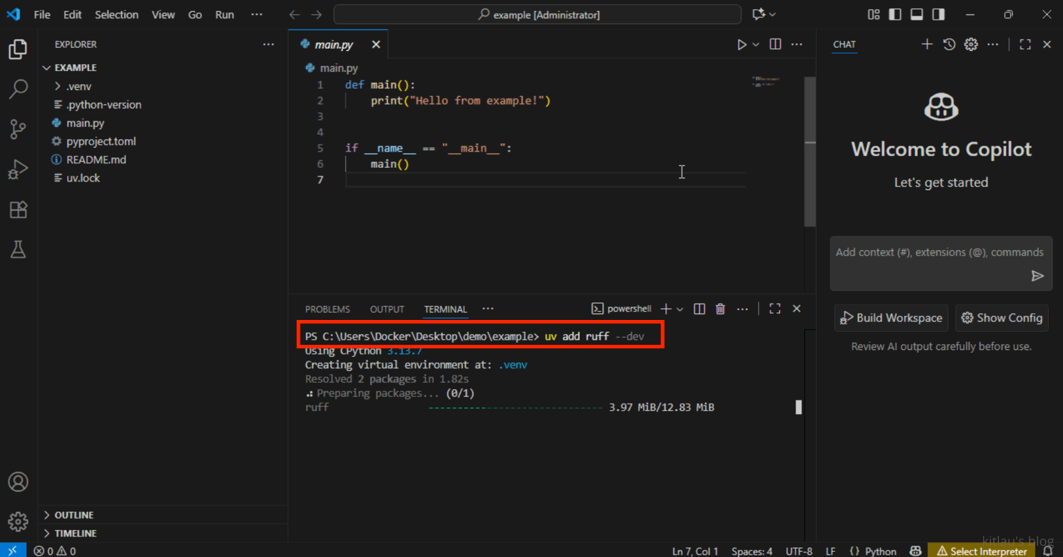The height and width of the screenshot is (557, 1063).
Task: Open the new terminal launch profile dropdown
Action: point(681,310)
